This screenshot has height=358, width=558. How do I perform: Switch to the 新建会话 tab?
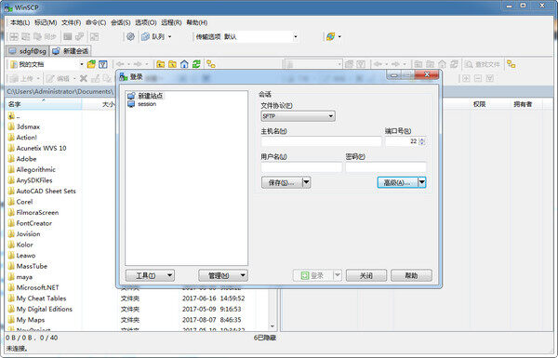click(71, 51)
